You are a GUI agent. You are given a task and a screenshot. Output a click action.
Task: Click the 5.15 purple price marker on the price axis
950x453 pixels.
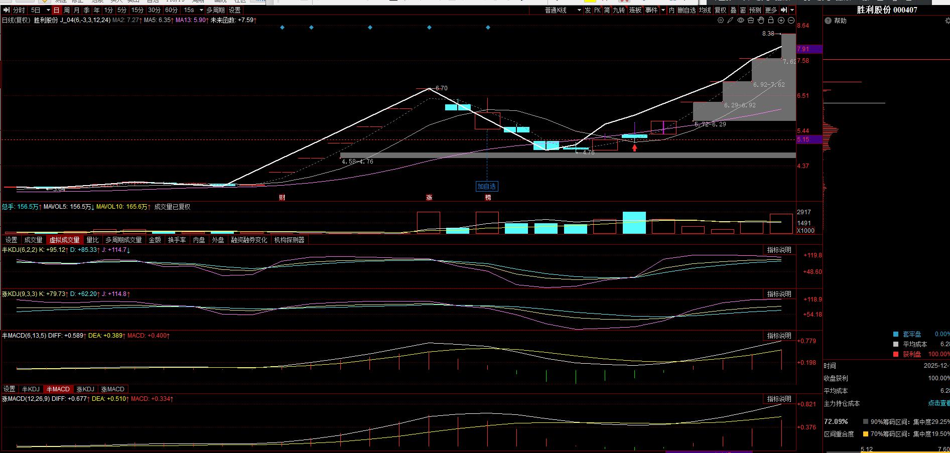809,139
